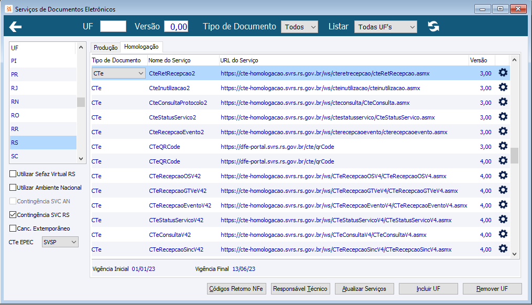Select the Homologação tab
This screenshot has width=532, height=305.
141,47
